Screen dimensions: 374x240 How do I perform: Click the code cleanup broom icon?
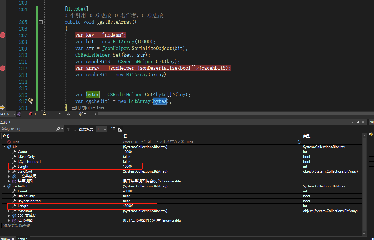pyautogui.click(x=81, y=114)
